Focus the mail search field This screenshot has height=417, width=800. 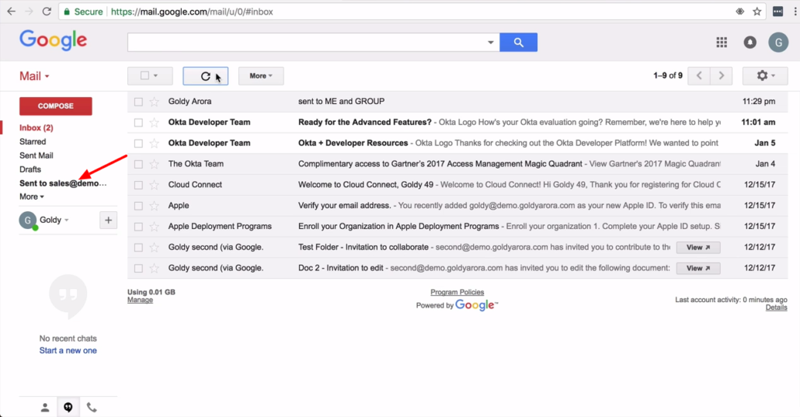click(307, 43)
